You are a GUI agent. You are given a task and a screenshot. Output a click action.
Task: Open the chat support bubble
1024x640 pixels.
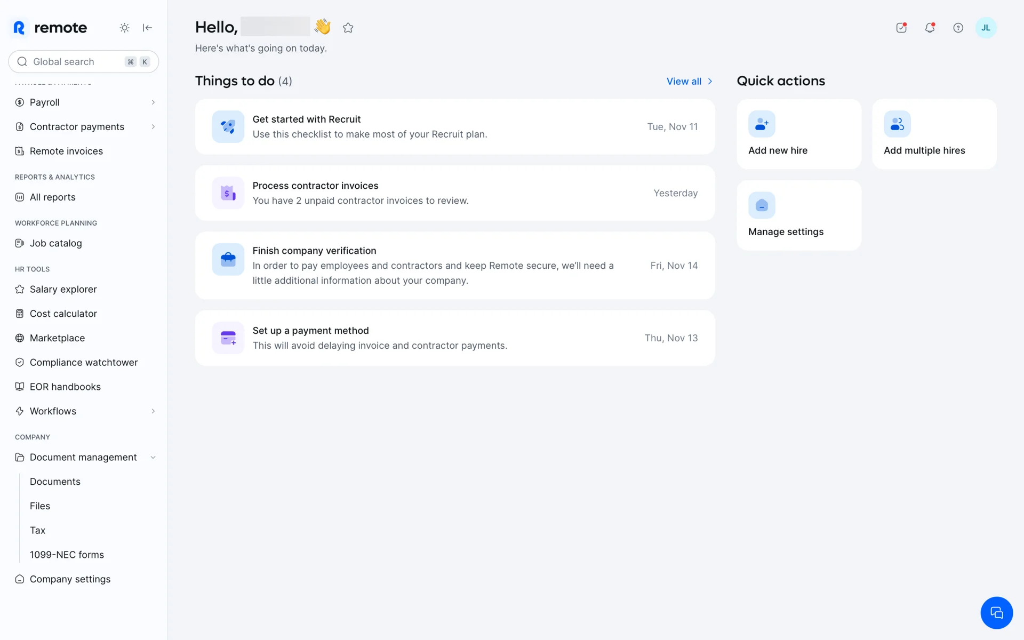[996, 613]
